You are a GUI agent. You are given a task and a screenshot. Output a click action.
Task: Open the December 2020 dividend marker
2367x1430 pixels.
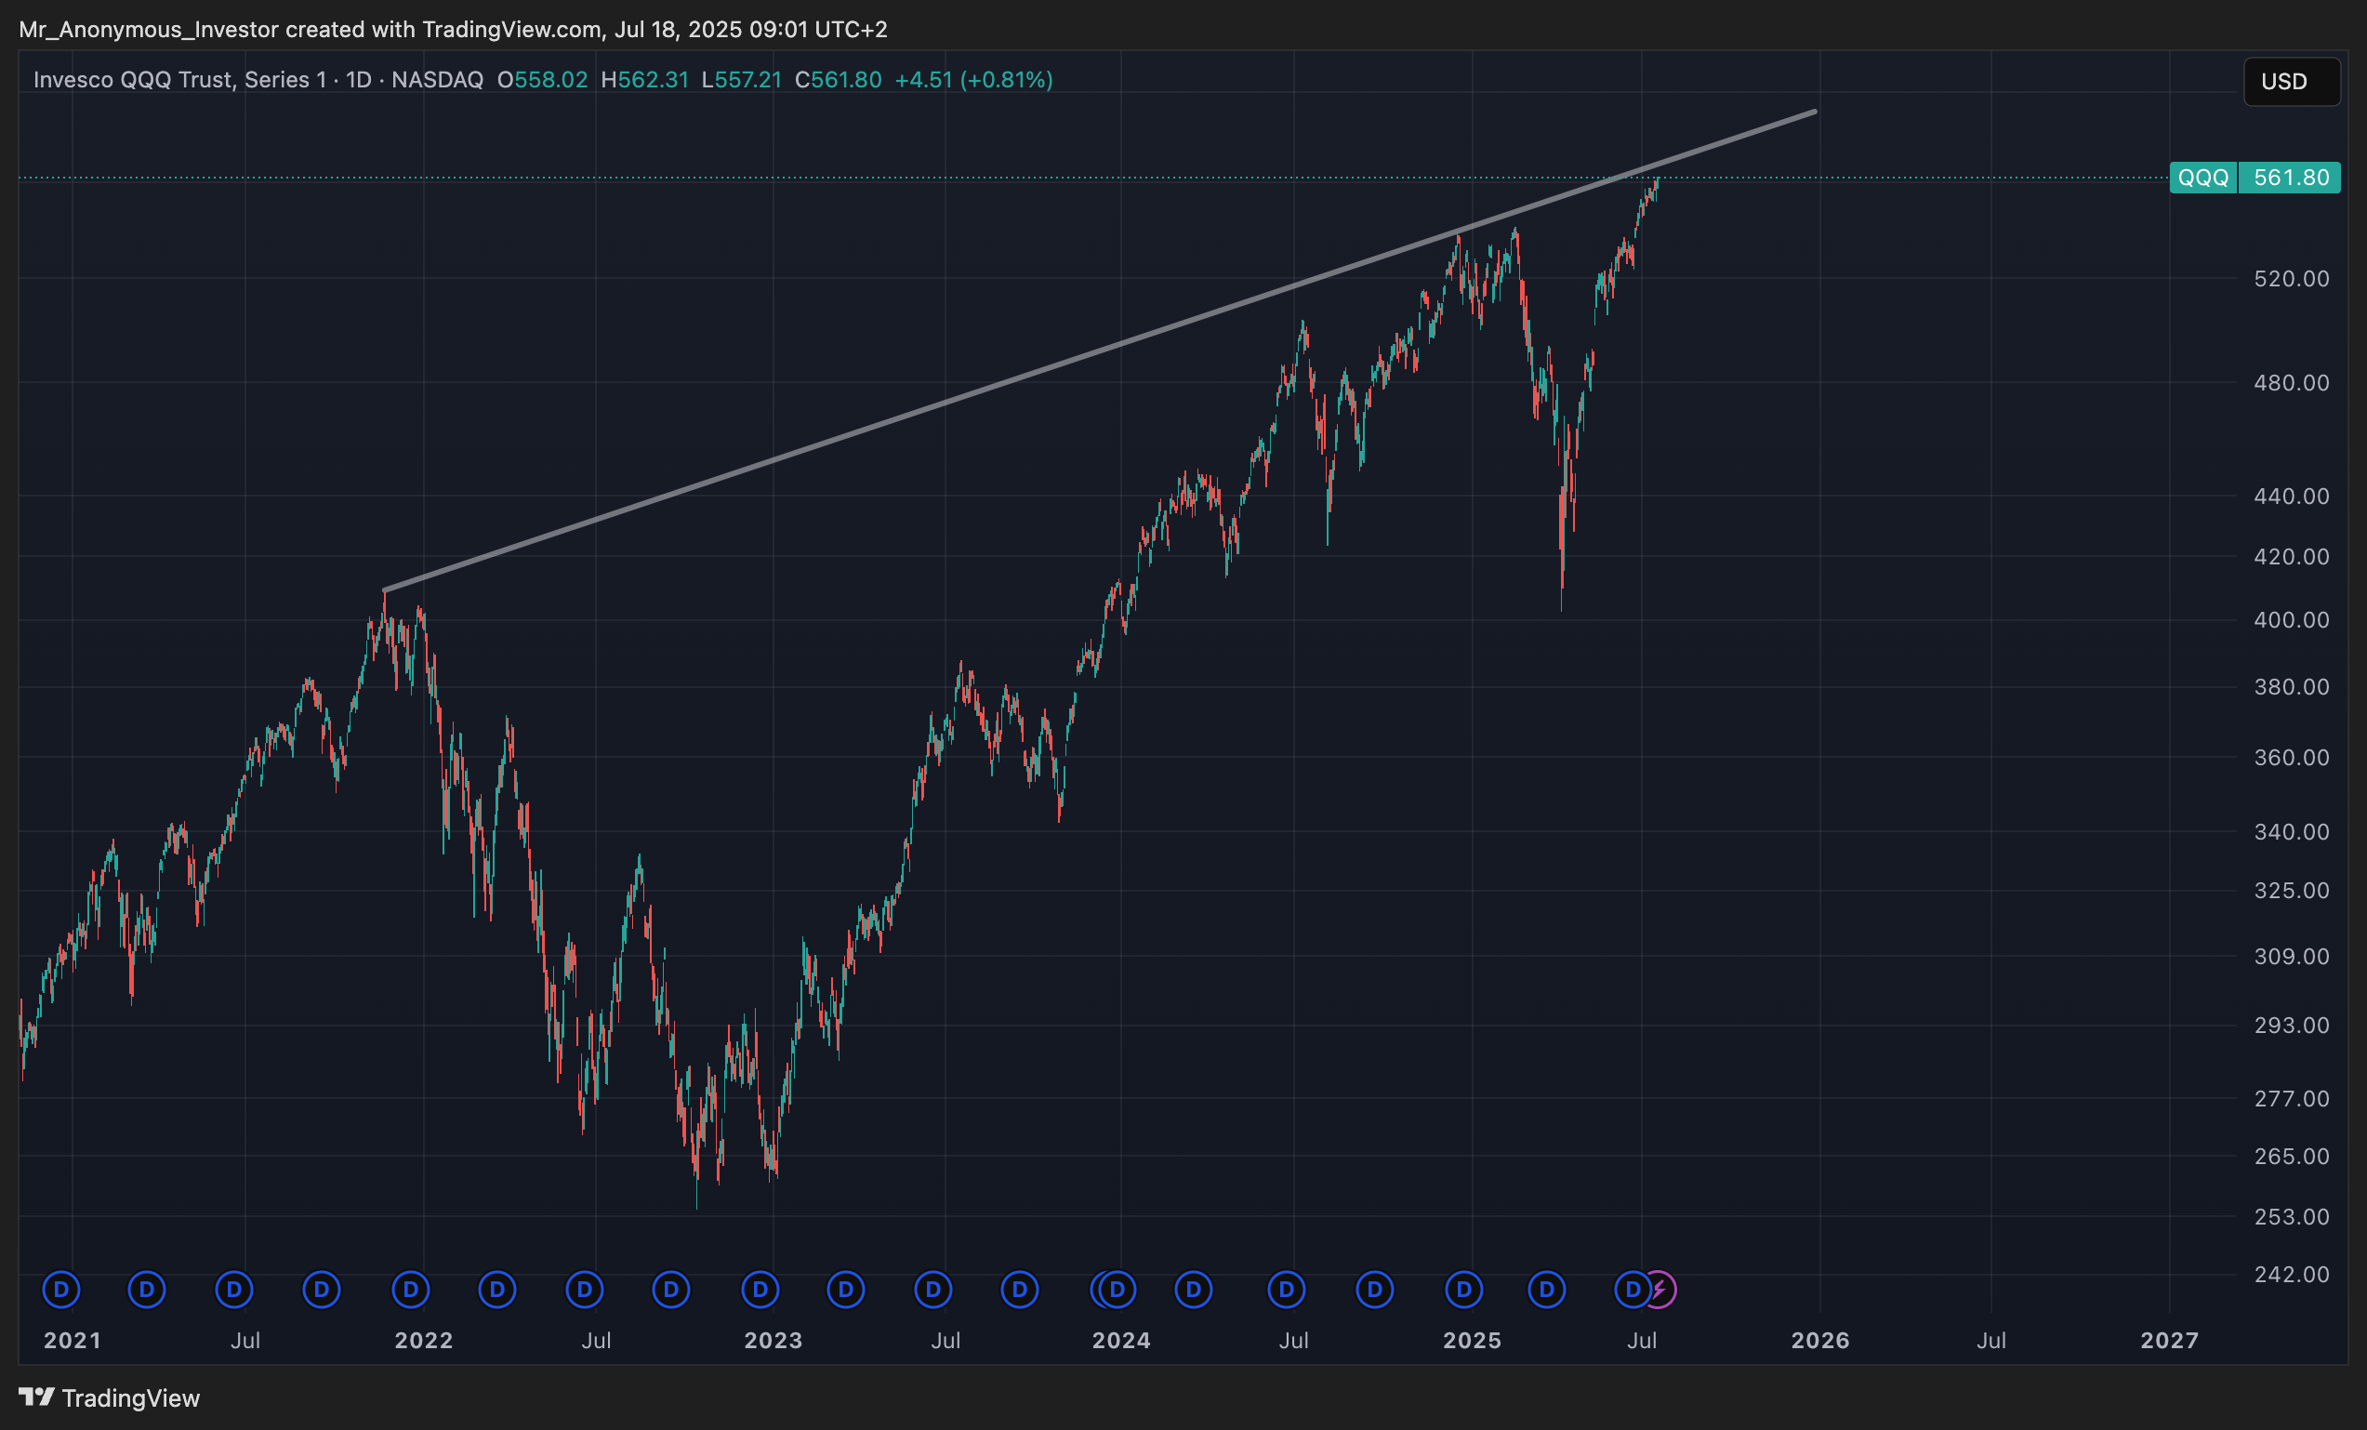[61, 1290]
